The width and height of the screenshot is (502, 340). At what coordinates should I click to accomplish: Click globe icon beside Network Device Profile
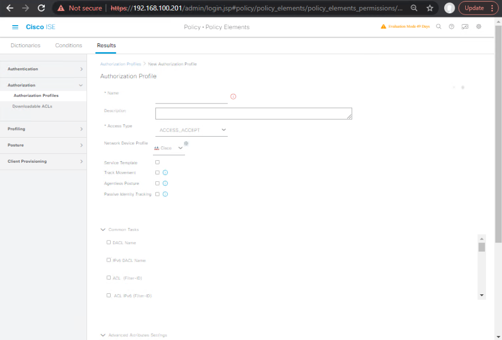point(186,143)
